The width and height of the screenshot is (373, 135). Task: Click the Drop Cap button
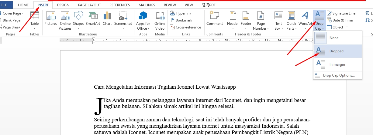[x=319, y=21]
